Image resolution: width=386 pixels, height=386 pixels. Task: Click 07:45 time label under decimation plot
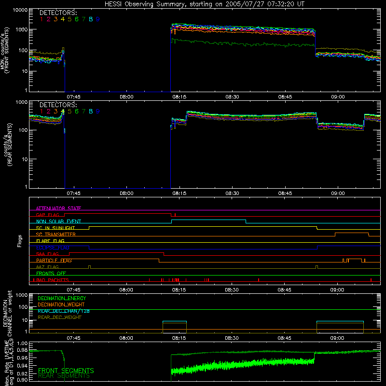(x=73, y=338)
